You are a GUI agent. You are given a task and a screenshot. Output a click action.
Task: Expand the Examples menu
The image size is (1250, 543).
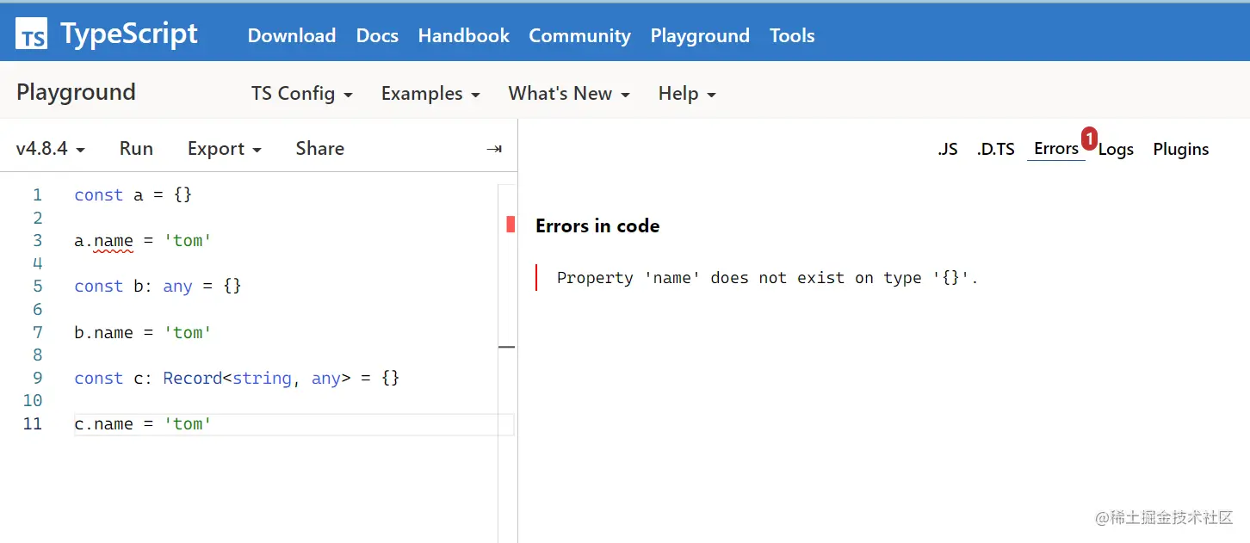(x=430, y=94)
